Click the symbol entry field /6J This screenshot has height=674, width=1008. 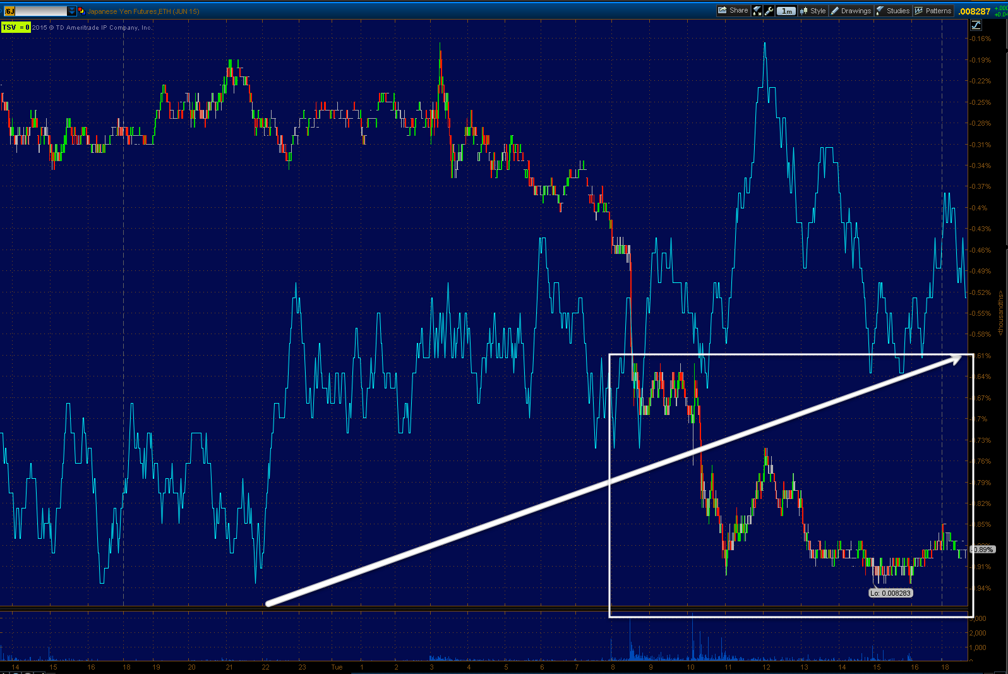(35, 11)
